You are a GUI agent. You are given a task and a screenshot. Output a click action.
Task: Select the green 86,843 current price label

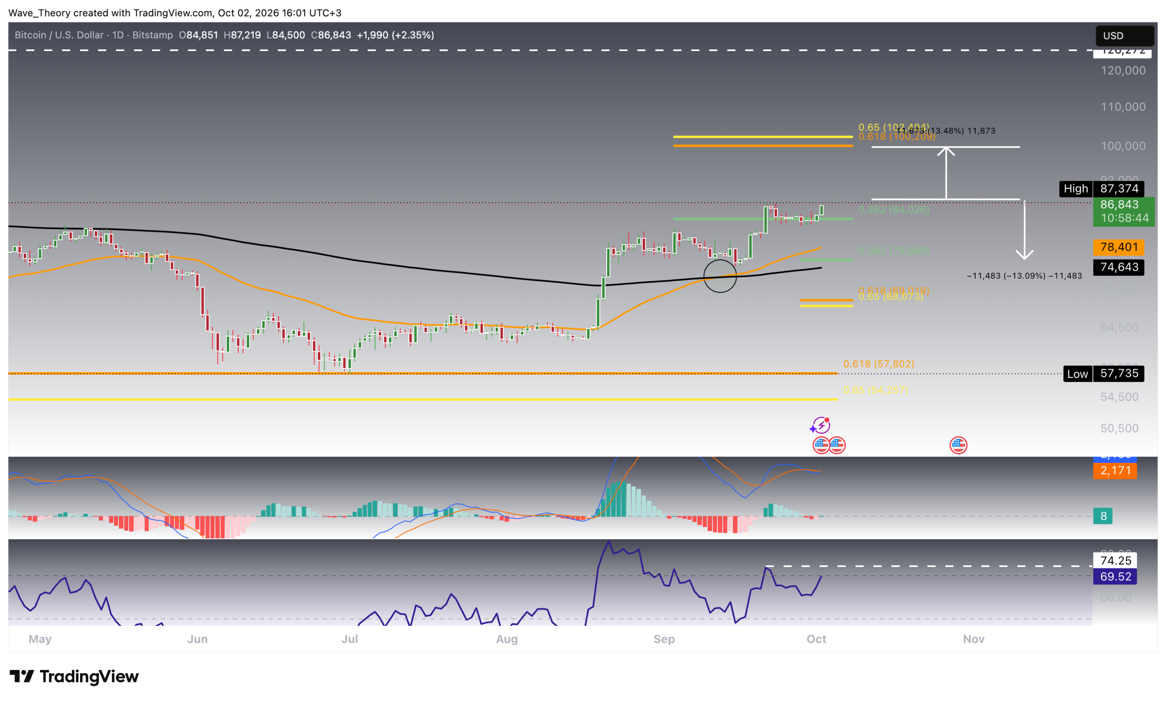(1123, 211)
